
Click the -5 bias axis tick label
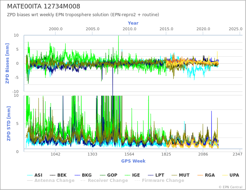pos(16,77)
